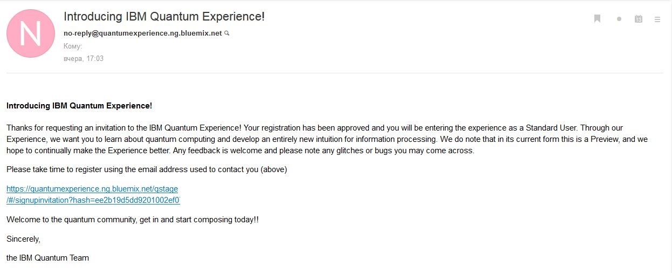Toggle the unread dot marker
The width and height of the screenshot is (672, 273).
pos(619,19)
